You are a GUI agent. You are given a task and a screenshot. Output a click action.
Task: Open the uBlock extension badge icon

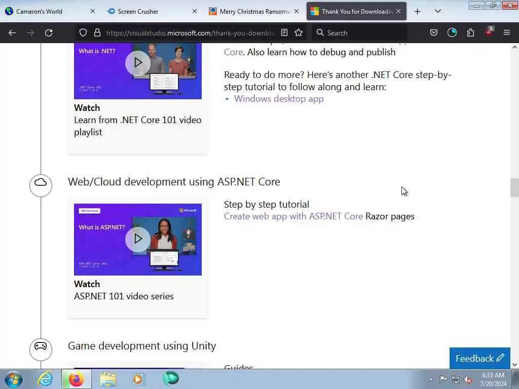coord(489,32)
